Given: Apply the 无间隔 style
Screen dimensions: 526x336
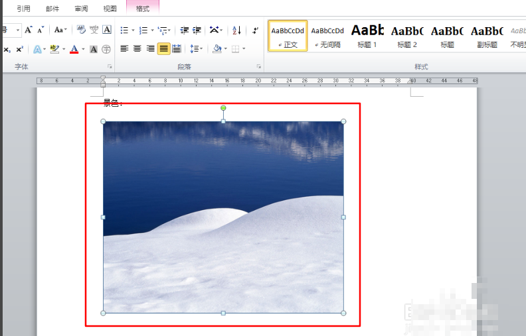Looking at the screenshot, I should [327, 36].
